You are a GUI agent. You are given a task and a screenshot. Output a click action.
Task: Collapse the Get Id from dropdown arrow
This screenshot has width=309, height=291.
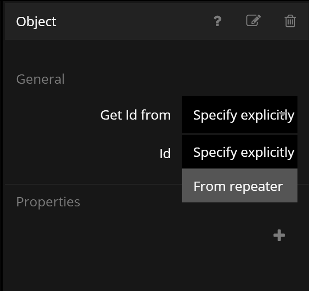point(283,113)
